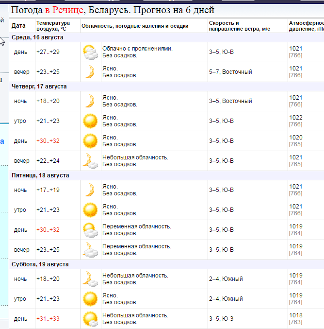Open the red 'в Речице' link in the heading
The height and width of the screenshot is (329, 324).
65,10
